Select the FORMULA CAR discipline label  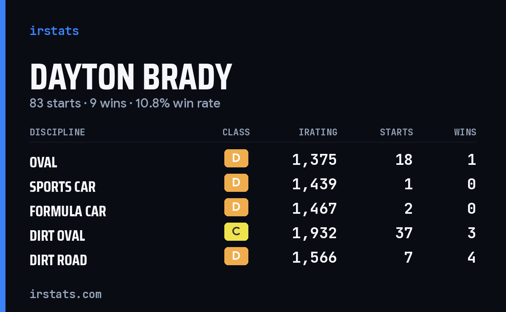(68, 211)
